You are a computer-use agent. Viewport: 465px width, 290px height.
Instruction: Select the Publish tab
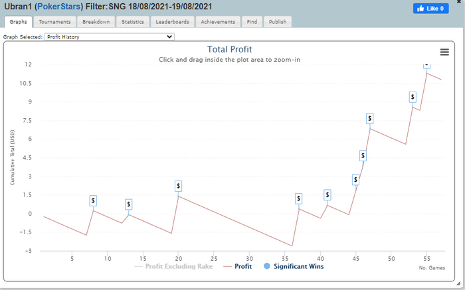click(278, 22)
